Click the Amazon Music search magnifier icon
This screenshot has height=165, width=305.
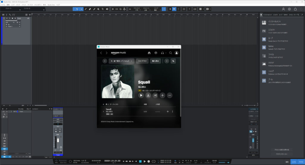click(171, 53)
